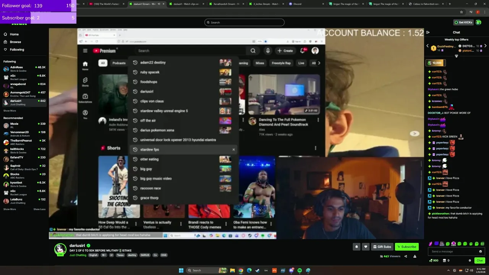Image resolution: width=489 pixels, height=275 pixels.
Task: Open AdinRoss channel in Following
Action: coord(24,69)
